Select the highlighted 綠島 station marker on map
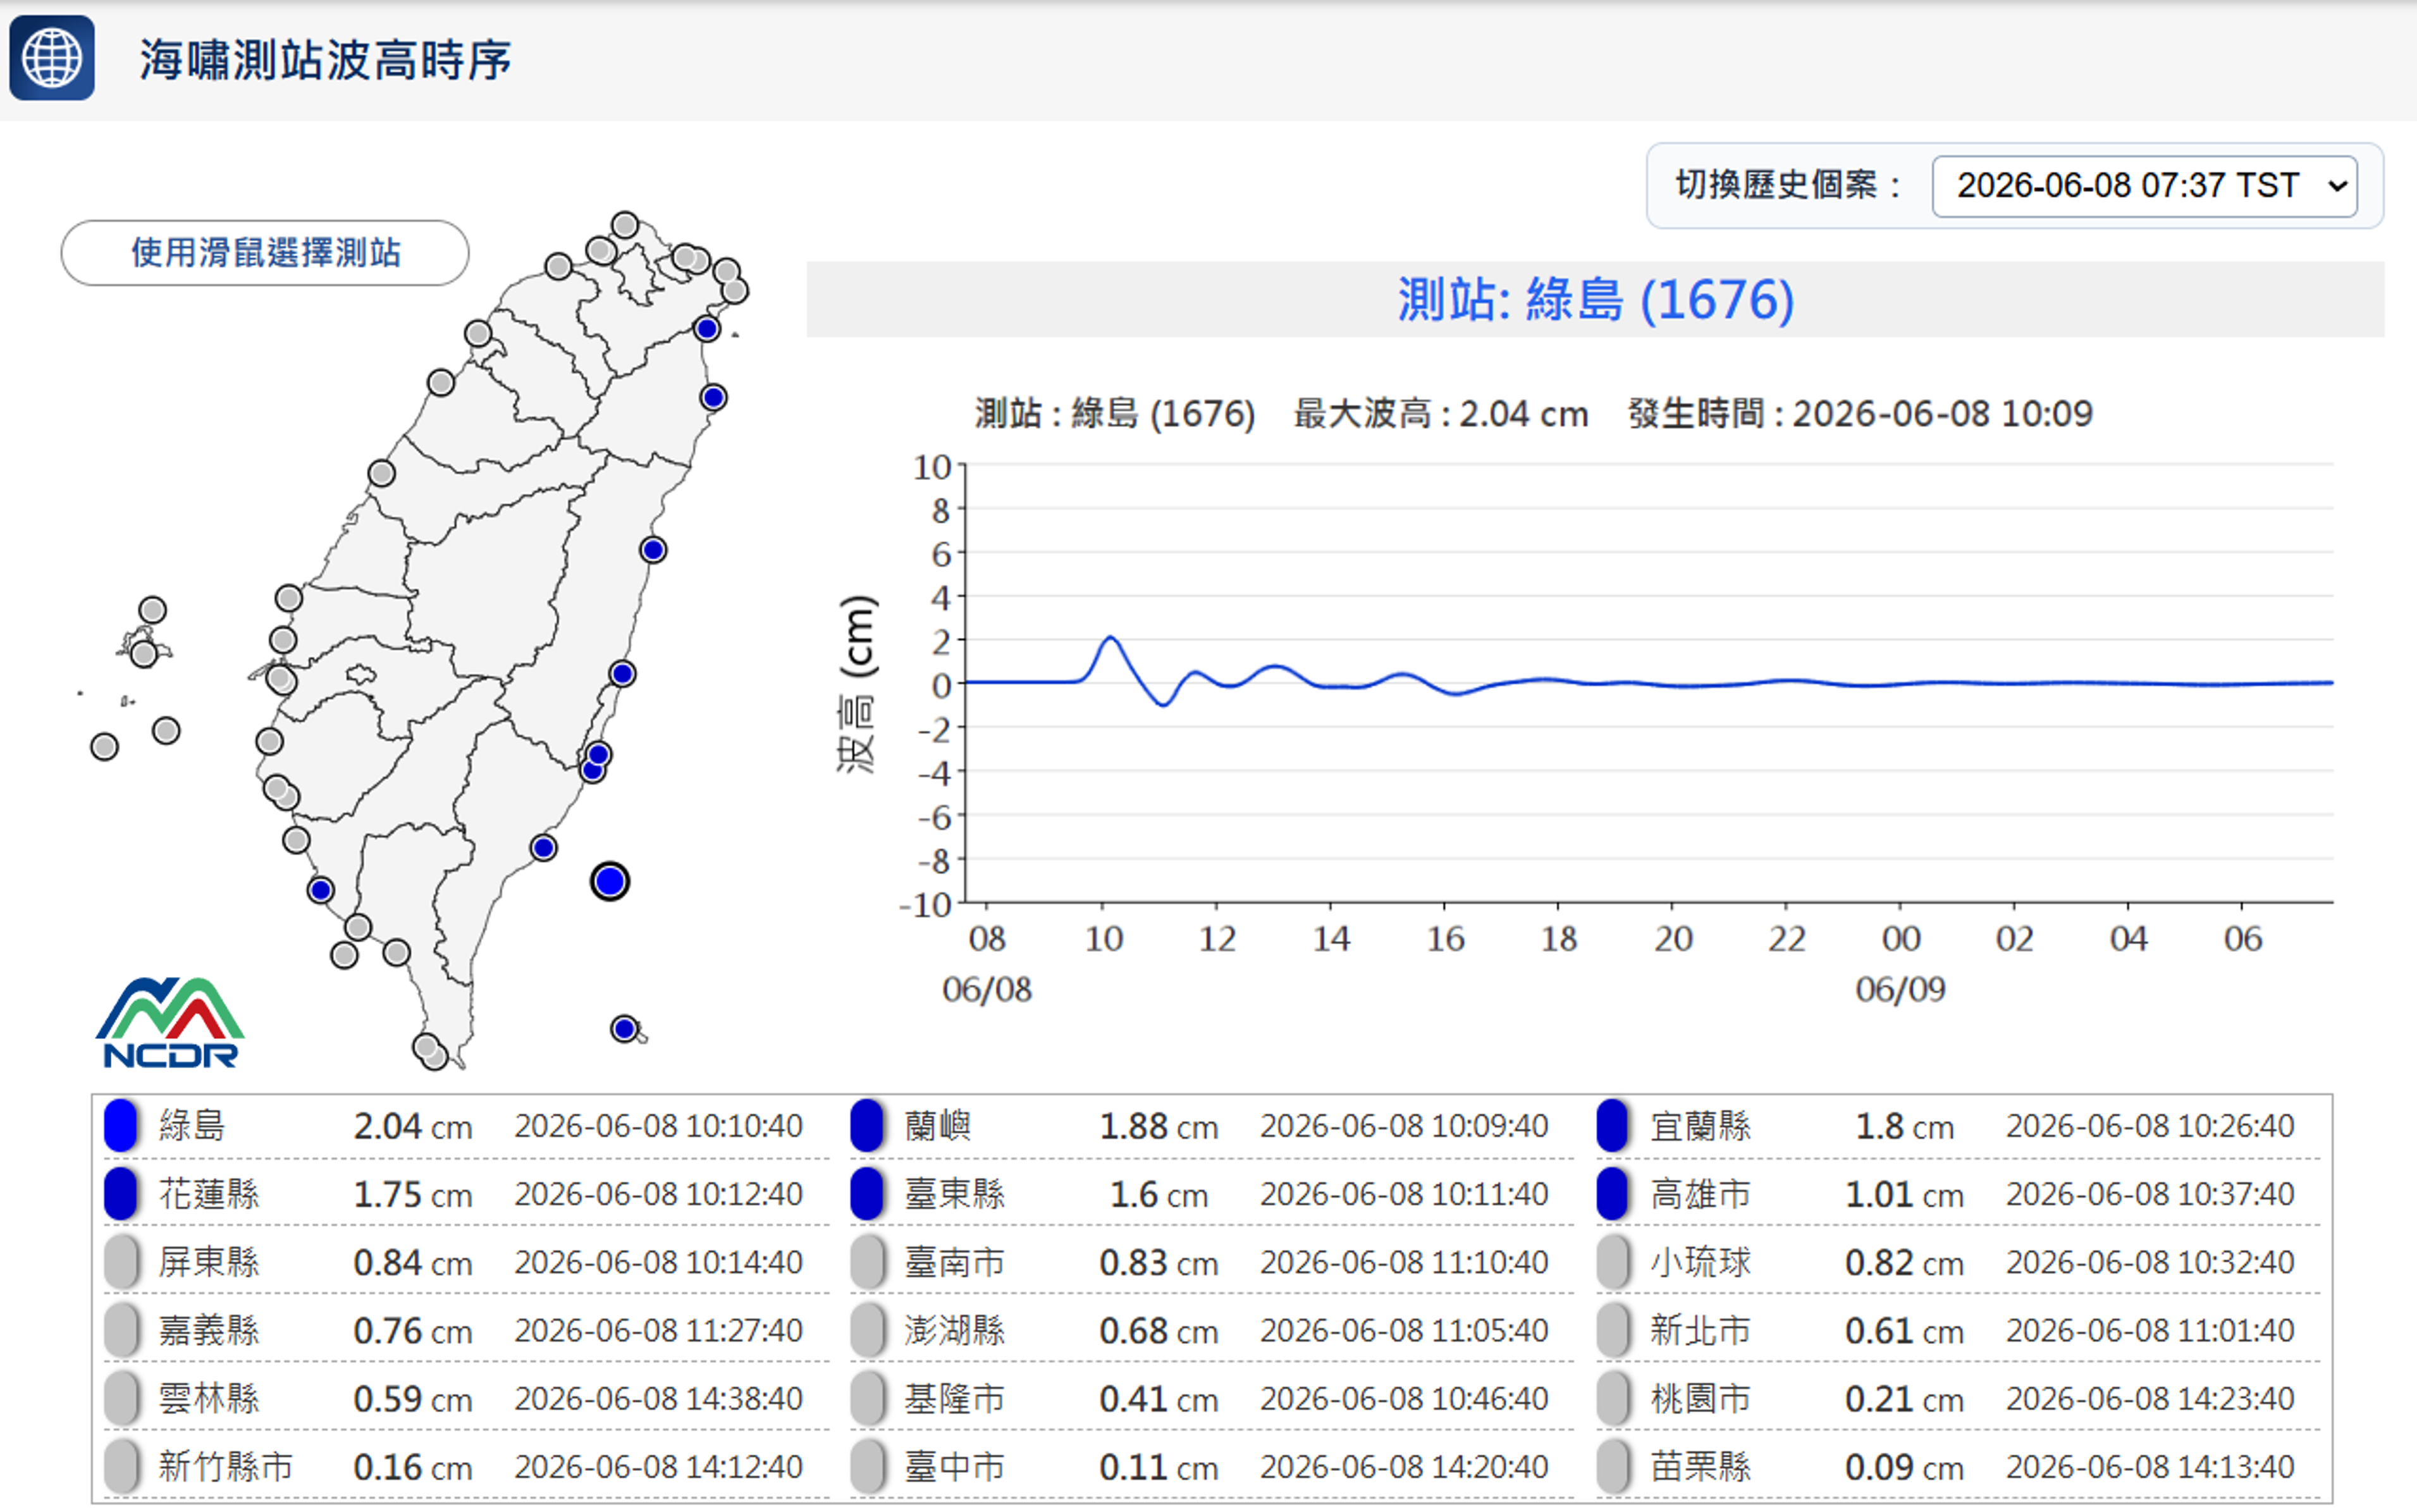The image size is (2417, 1512). pos(610,881)
